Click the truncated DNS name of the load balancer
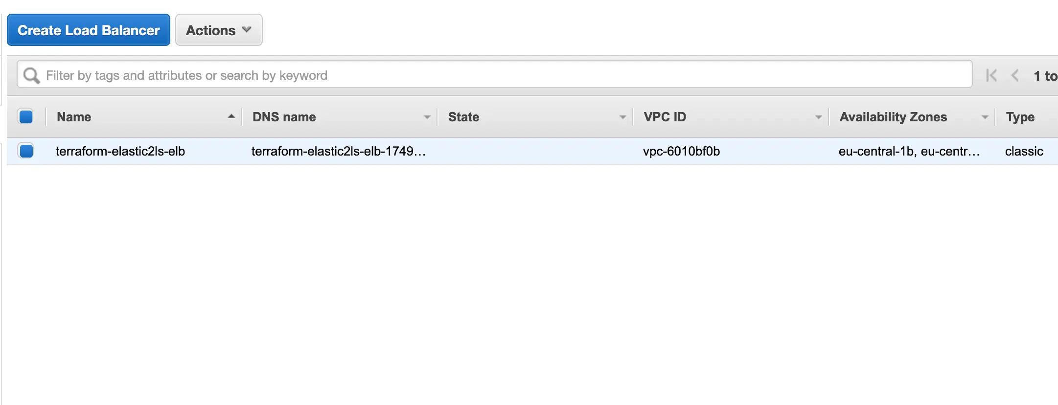Screen dimensions: 1058x405 coord(338,151)
